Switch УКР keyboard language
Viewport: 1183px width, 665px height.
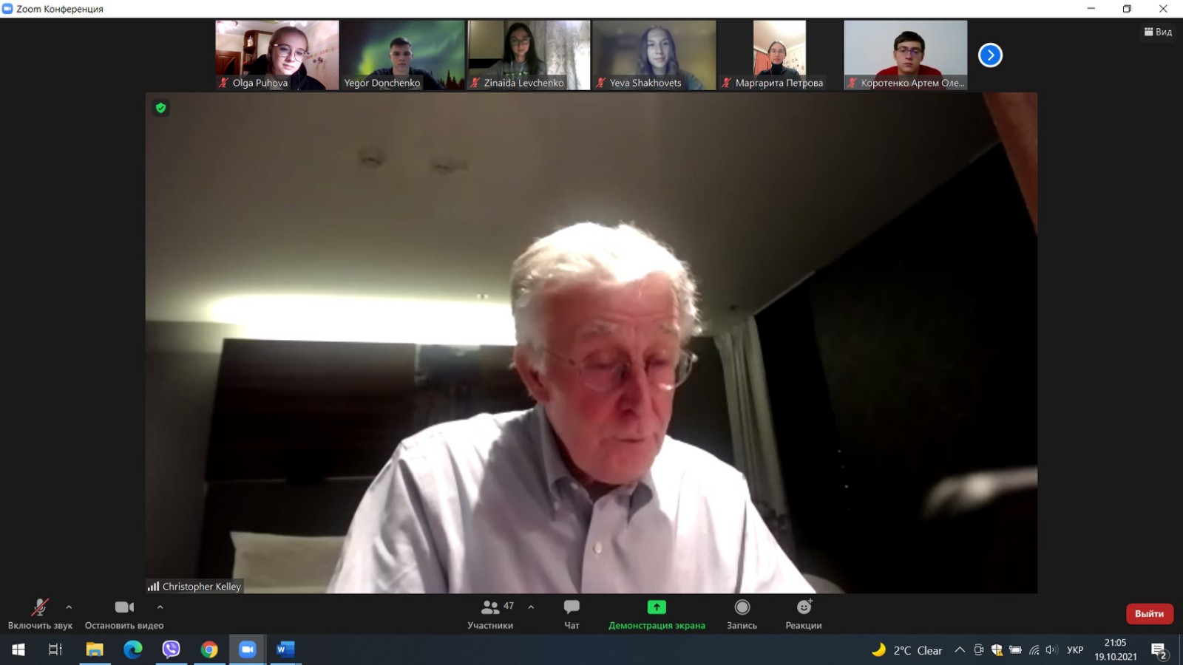[x=1075, y=650]
